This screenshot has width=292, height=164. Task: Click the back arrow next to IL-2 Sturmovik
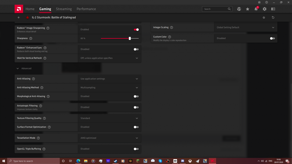(19, 17)
